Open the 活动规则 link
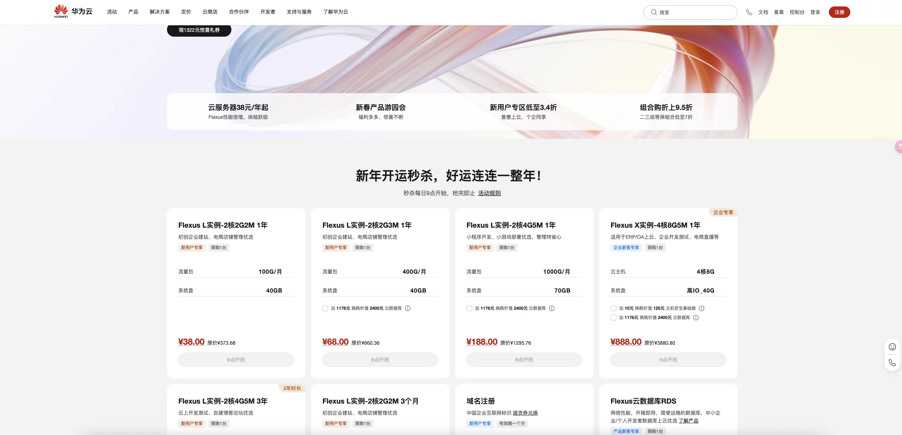The image size is (902, 435). click(x=489, y=193)
